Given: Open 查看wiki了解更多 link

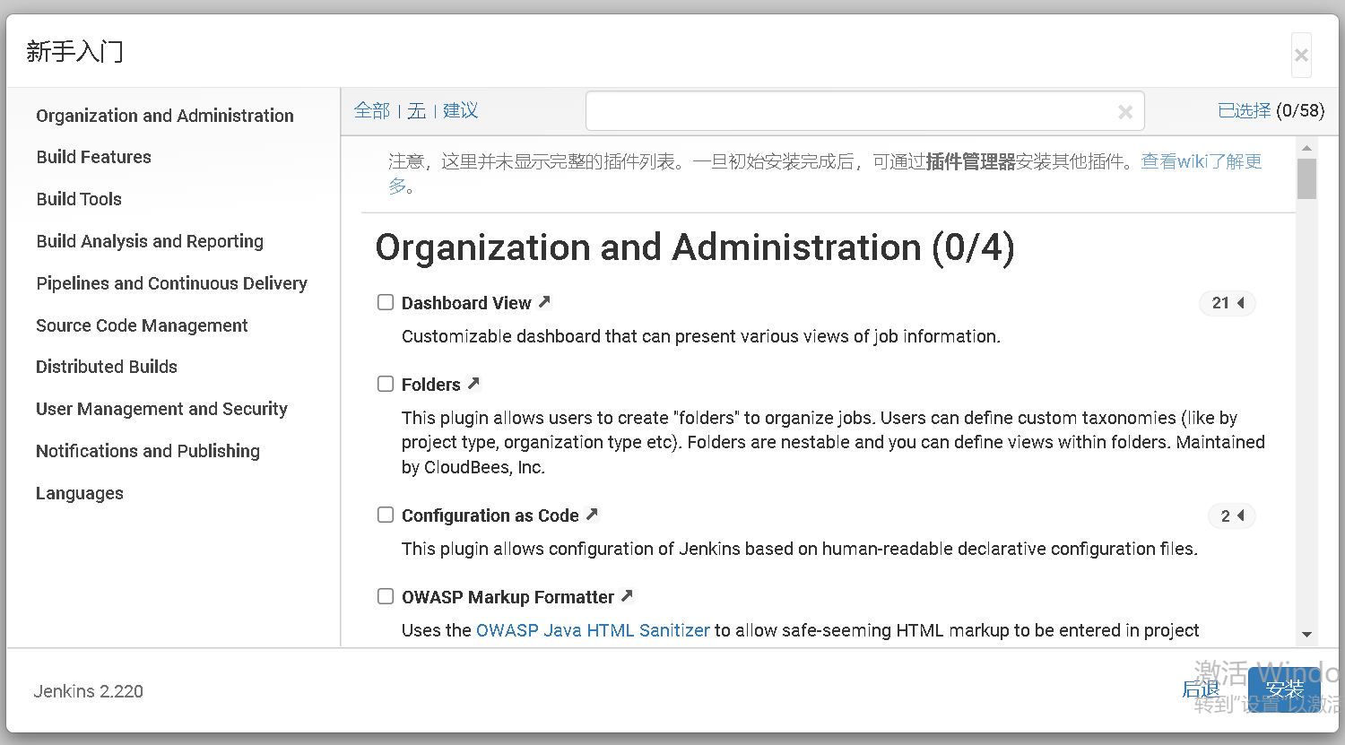Looking at the screenshot, I should (x=1202, y=161).
